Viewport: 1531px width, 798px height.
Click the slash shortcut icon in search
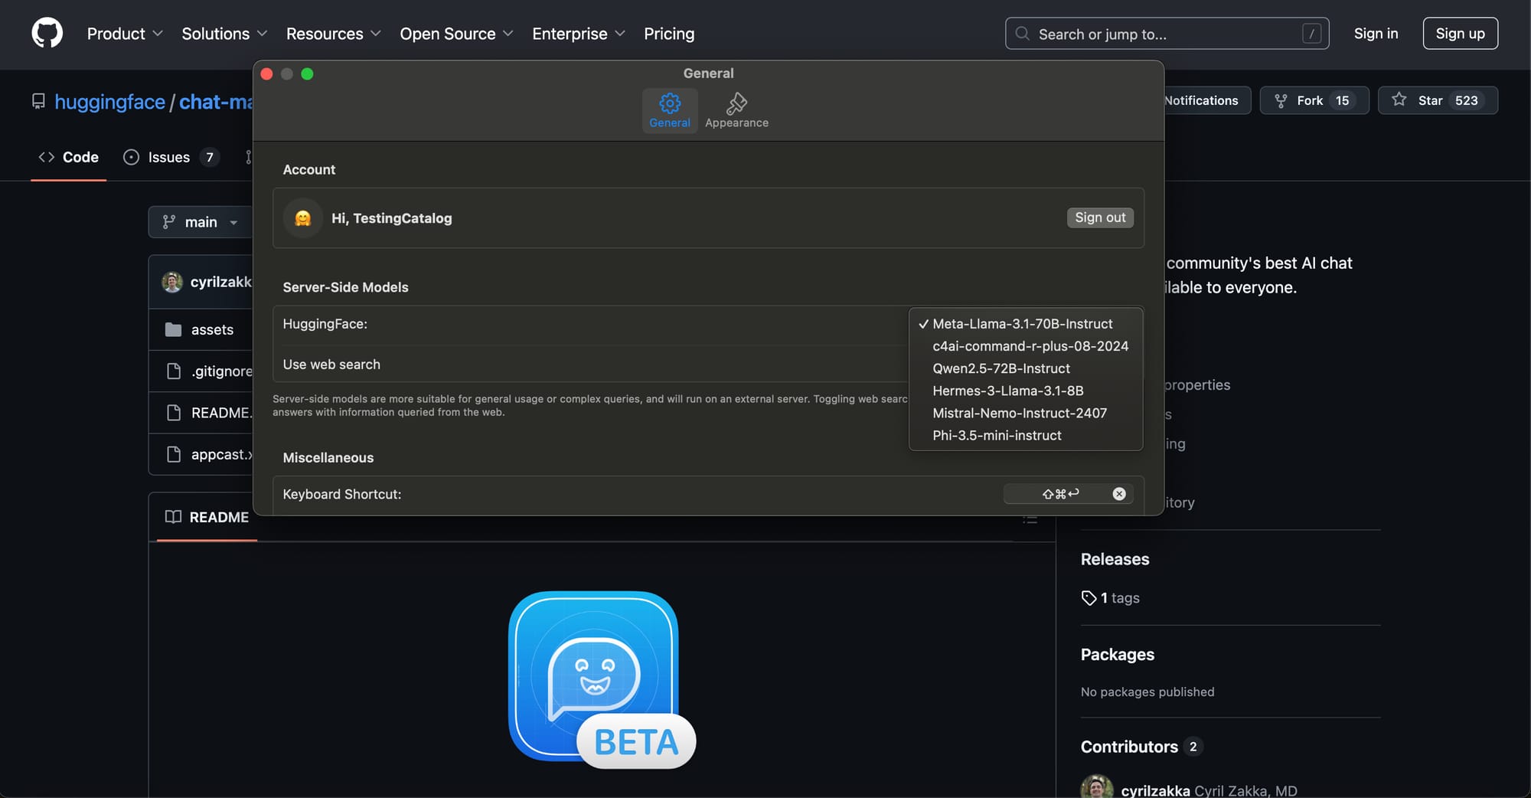(x=1311, y=34)
